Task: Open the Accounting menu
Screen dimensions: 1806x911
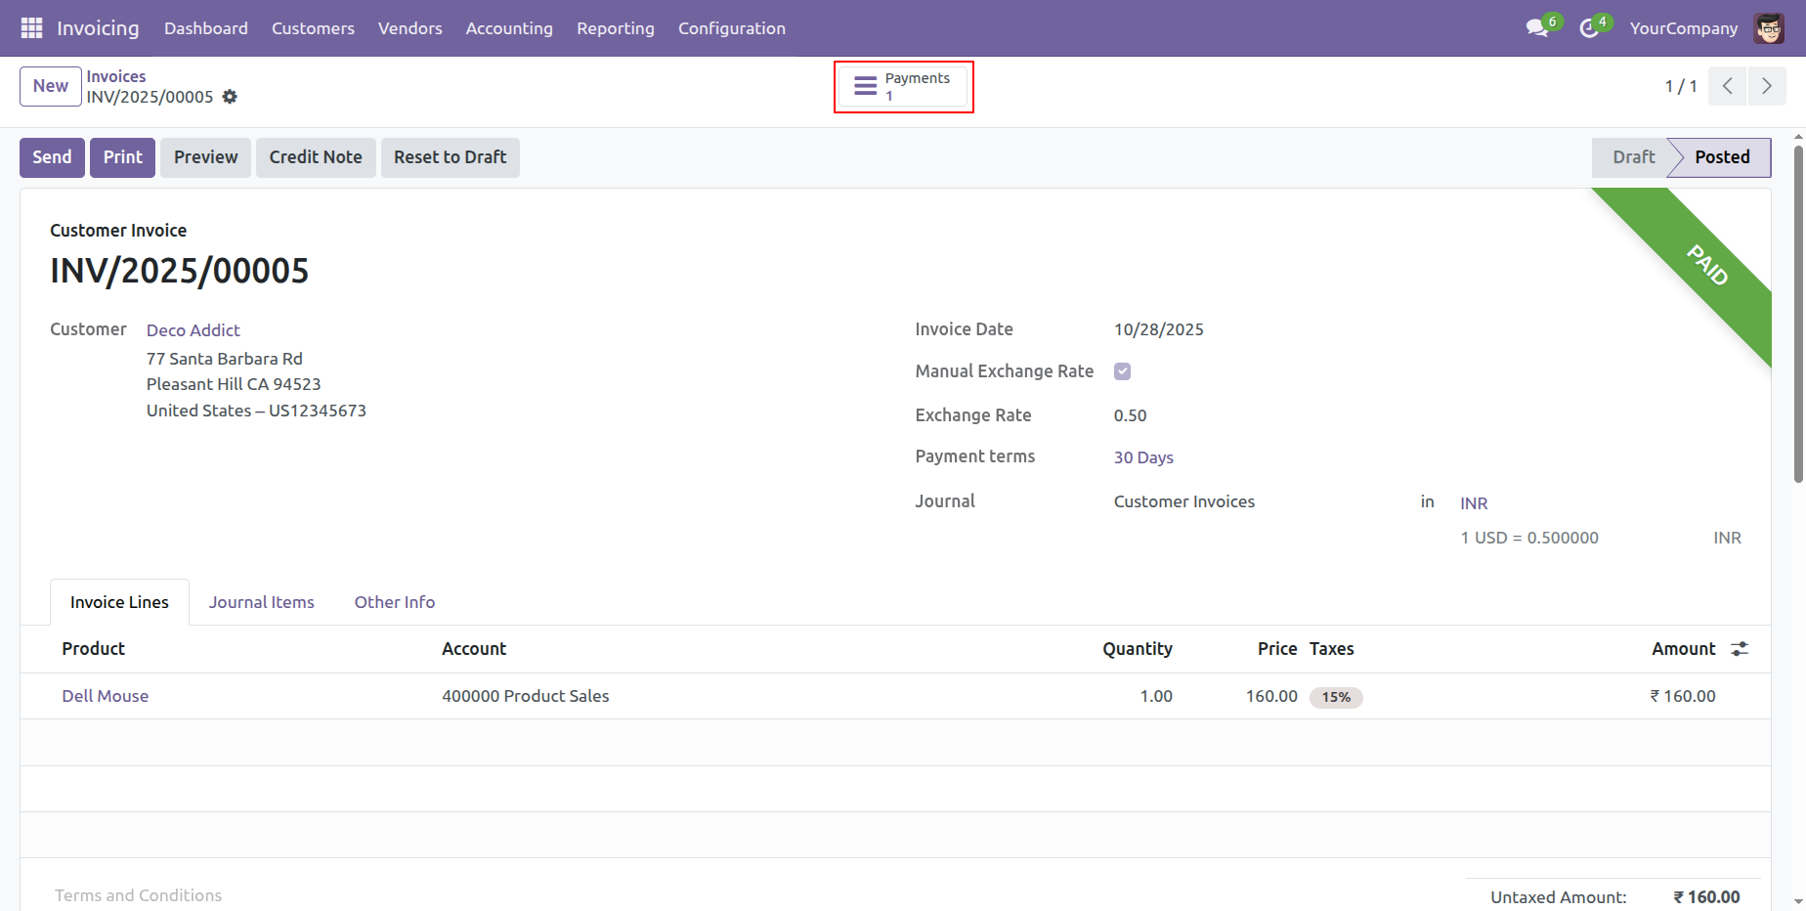Action: tap(509, 28)
